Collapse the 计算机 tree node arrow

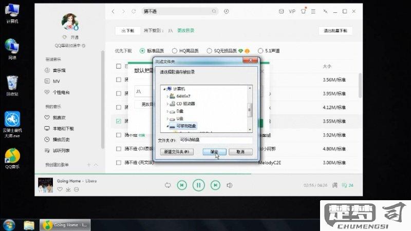coord(164,89)
